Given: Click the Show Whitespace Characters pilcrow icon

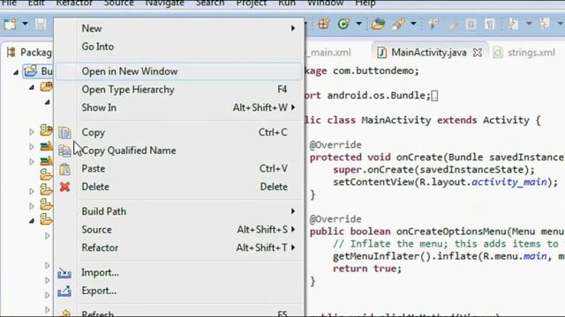Looking at the screenshot, I should tap(490, 24).
